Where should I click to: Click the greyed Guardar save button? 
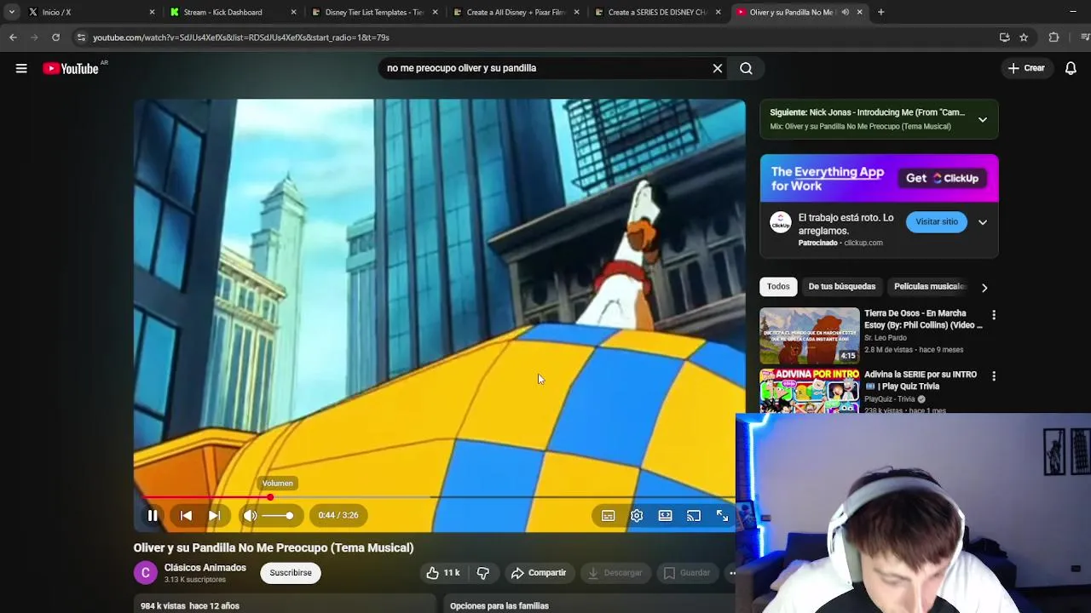[x=686, y=573]
